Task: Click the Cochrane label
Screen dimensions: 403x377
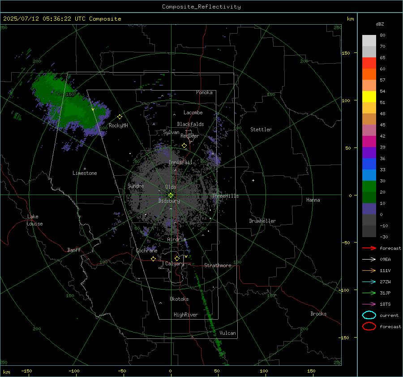Action: 146,251
